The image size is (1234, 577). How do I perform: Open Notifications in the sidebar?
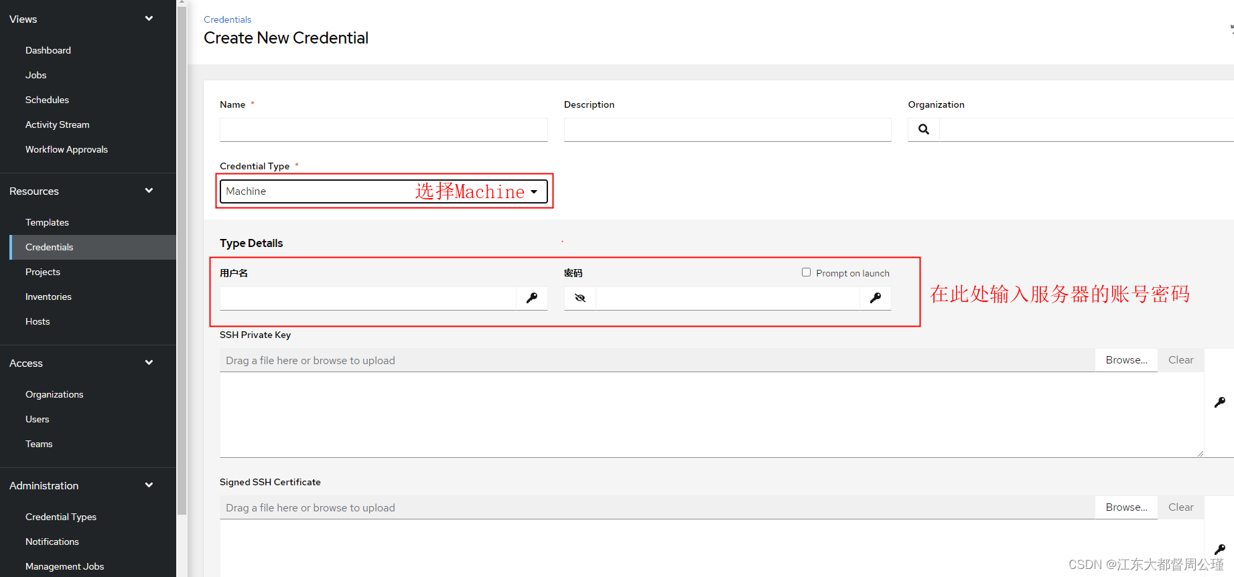point(52,542)
